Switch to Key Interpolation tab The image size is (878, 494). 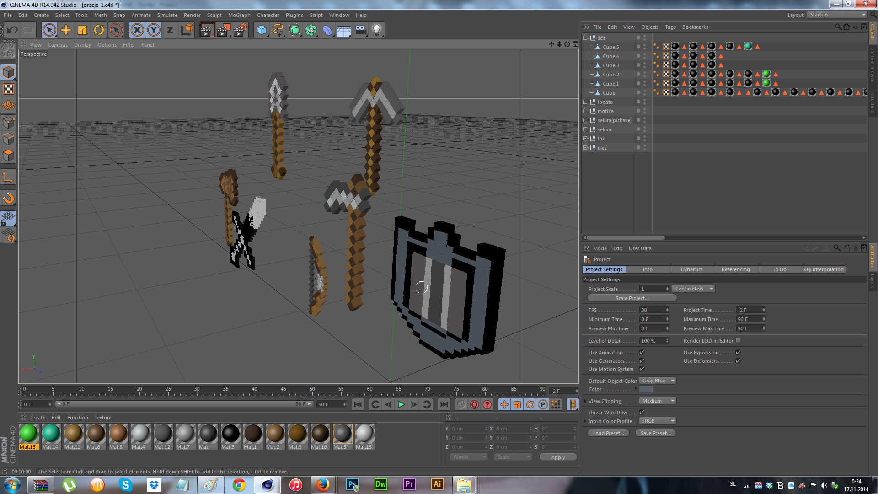[x=823, y=269]
